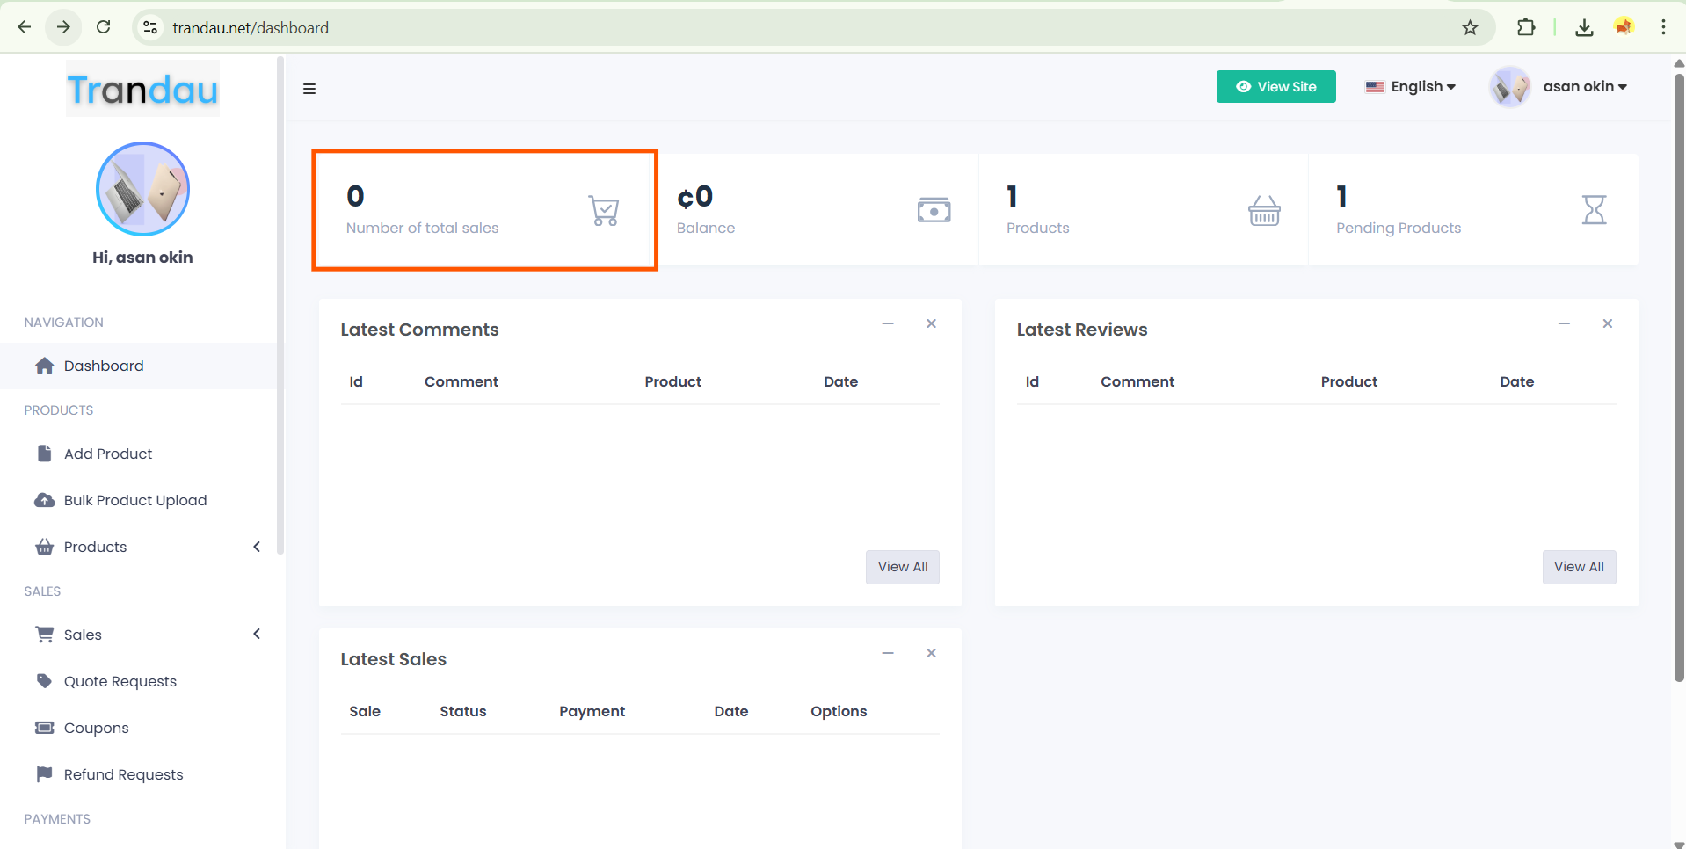Open browser extensions puzzle icon
The image size is (1686, 849).
[1526, 28]
